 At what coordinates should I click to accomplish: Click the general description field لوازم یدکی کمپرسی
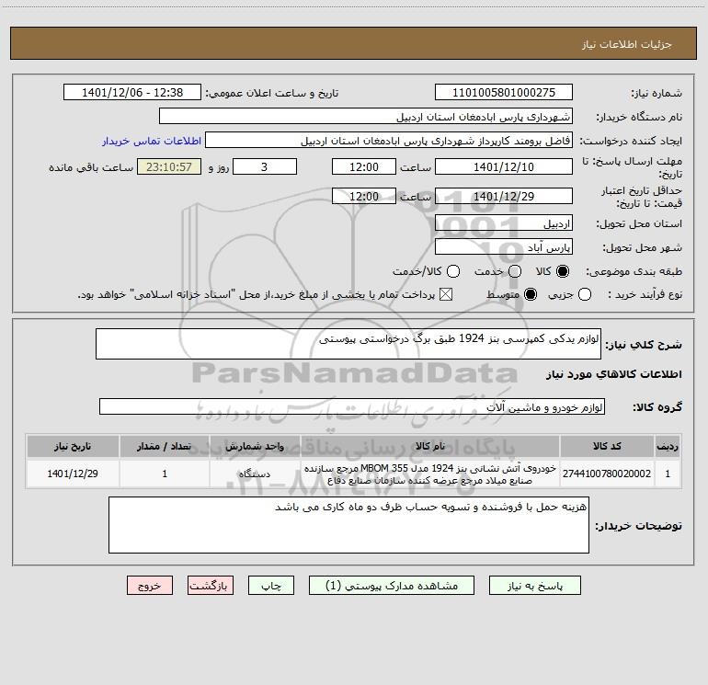(348, 344)
